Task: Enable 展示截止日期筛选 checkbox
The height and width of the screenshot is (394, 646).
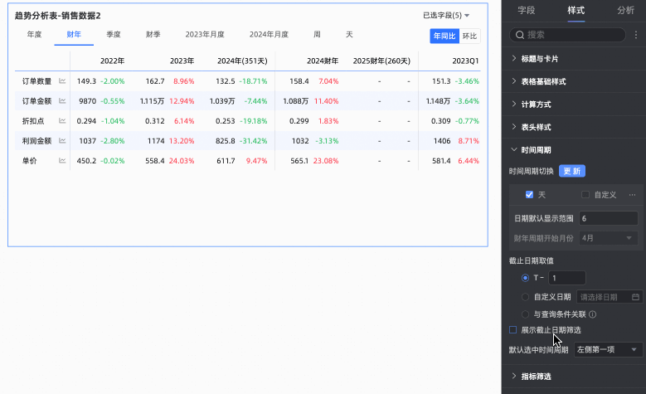Action: 513,329
